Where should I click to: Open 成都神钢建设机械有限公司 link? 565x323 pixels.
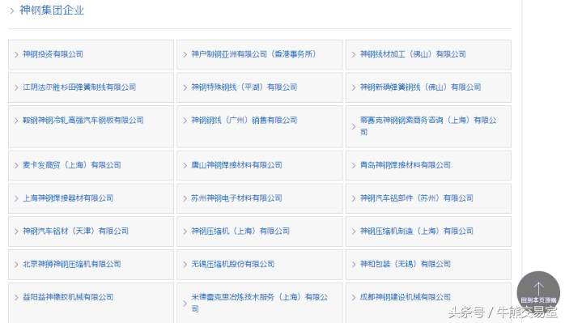(x=406, y=297)
